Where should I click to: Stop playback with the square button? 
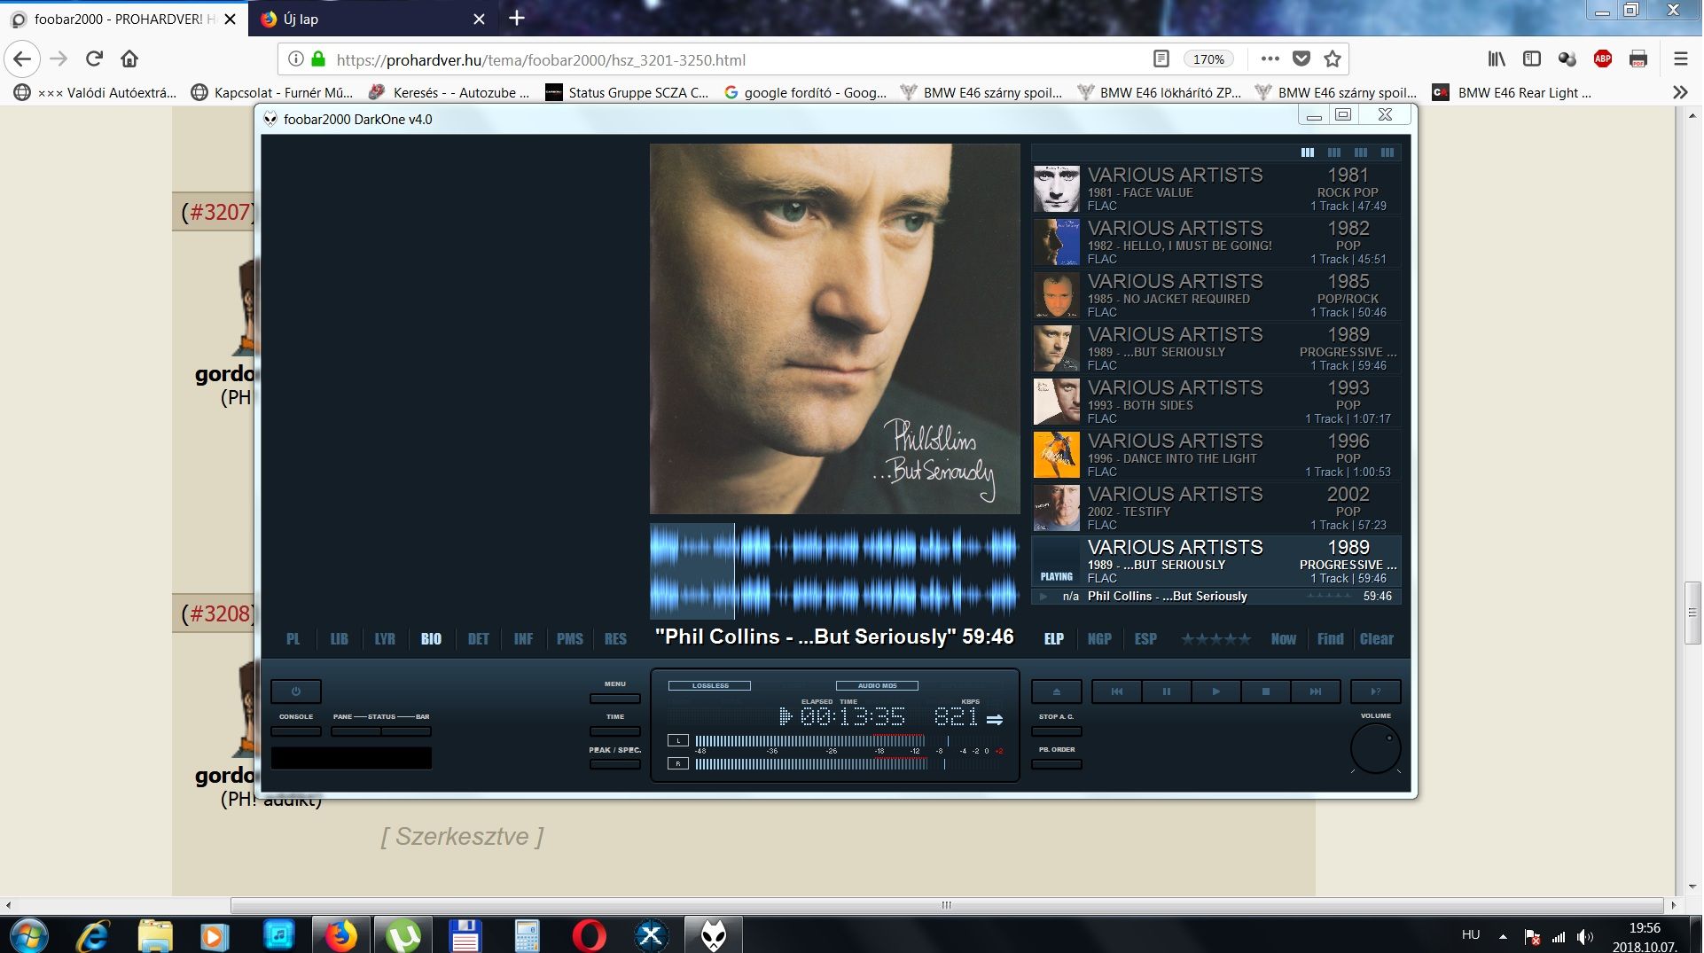(x=1266, y=691)
